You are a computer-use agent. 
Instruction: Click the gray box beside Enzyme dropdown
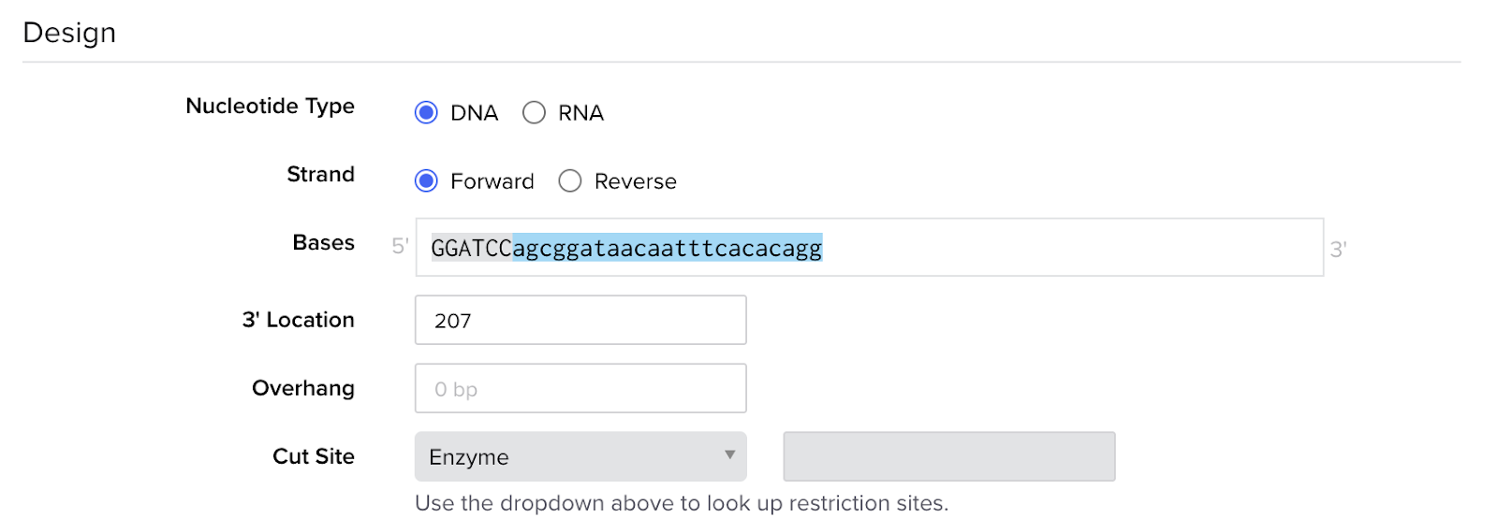coord(948,457)
